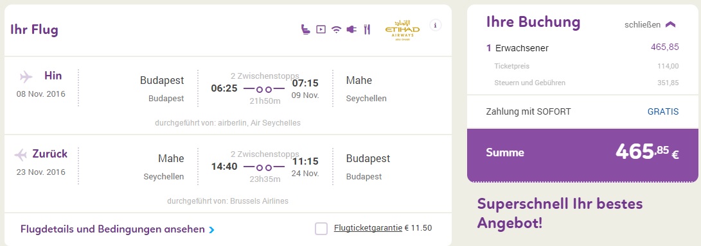The width and height of the screenshot is (701, 246).
Task: Click the Etihad Airways logo
Action: point(402,30)
